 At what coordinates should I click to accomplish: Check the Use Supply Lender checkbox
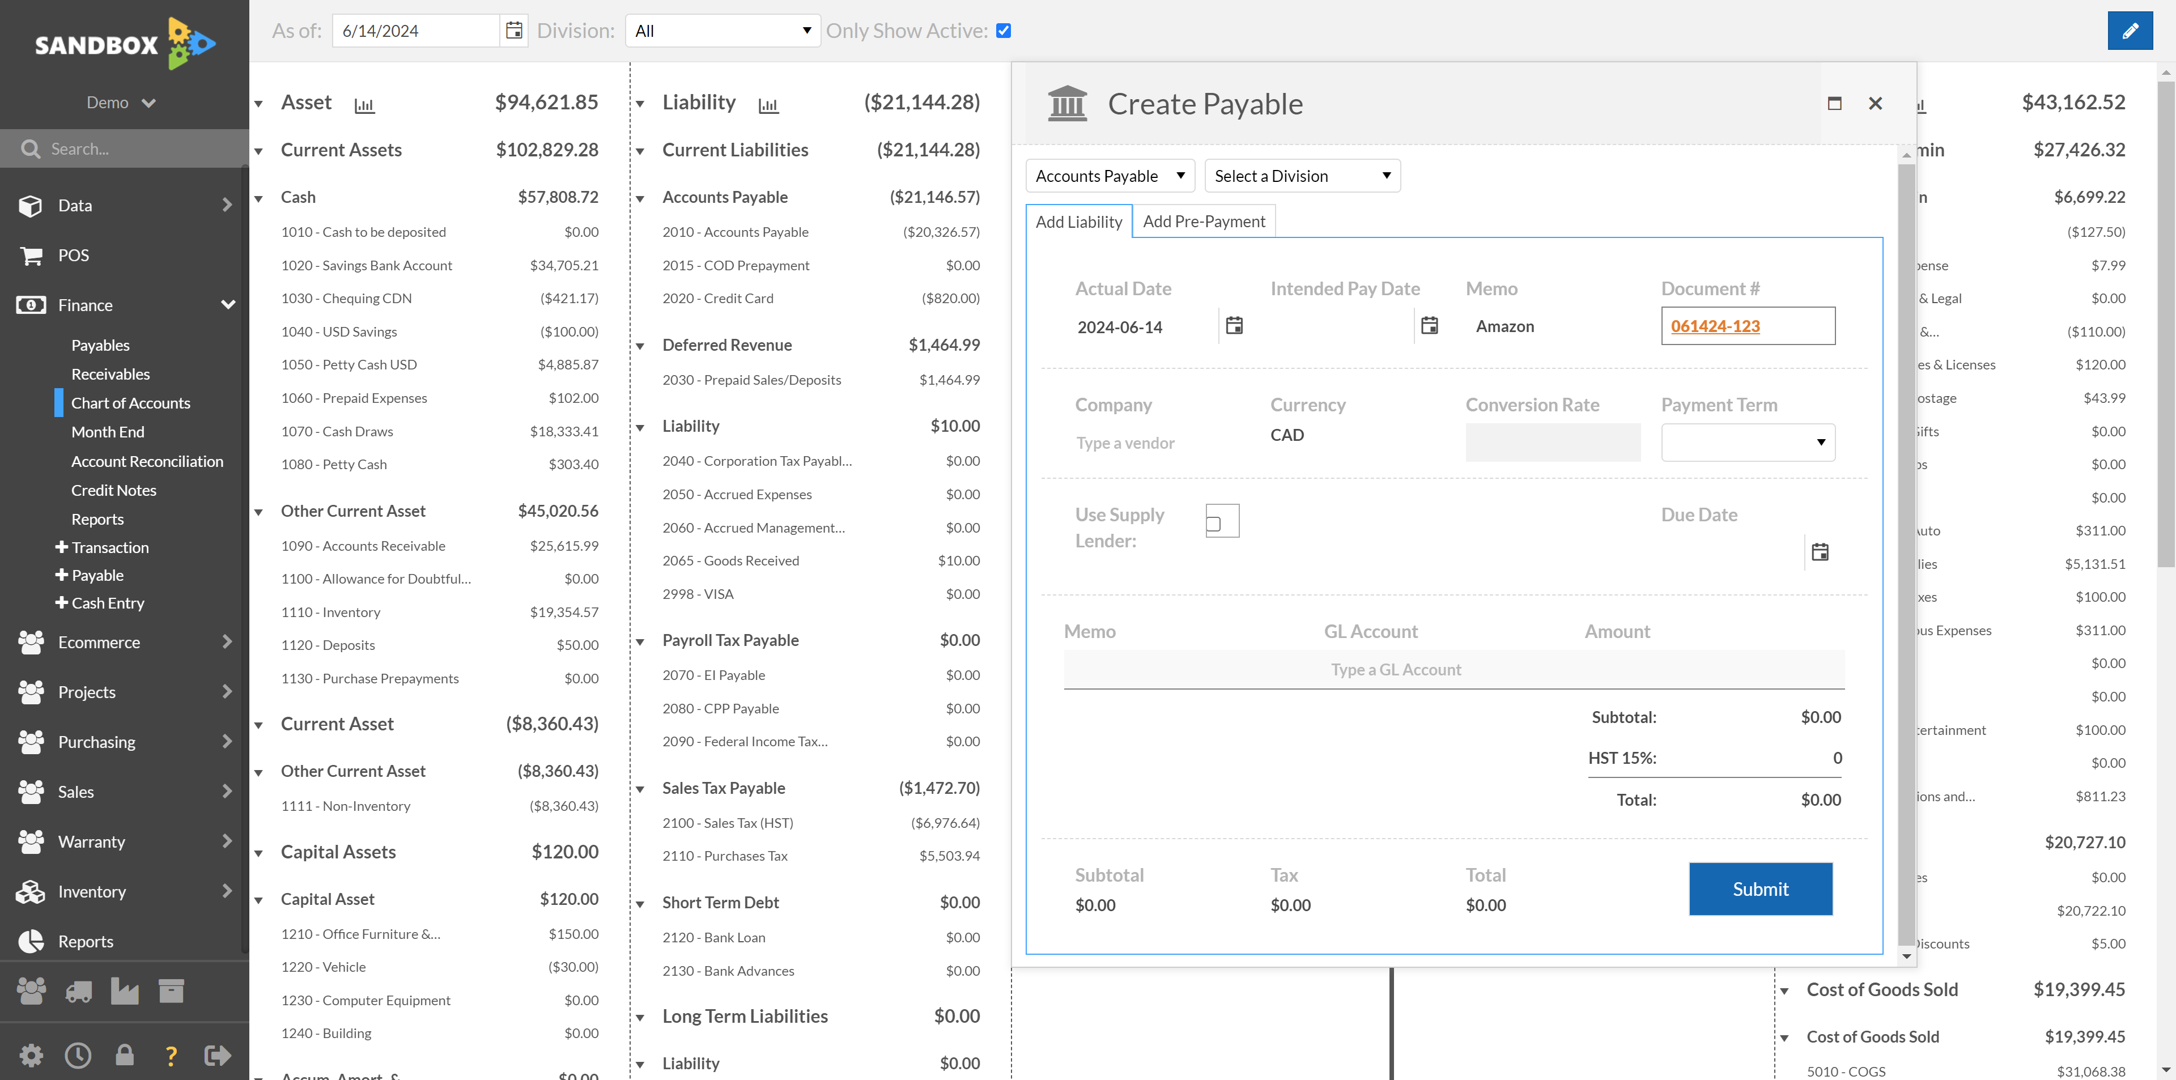tap(1215, 524)
